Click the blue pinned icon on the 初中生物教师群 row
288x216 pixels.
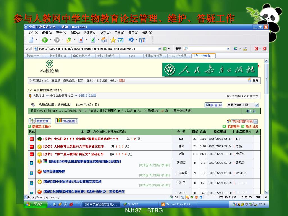coord(31,173)
